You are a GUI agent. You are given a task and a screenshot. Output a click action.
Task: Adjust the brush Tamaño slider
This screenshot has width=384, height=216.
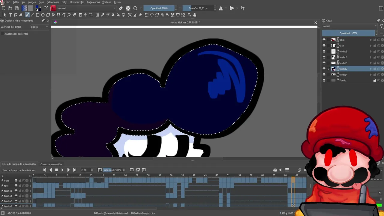pos(198,8)
